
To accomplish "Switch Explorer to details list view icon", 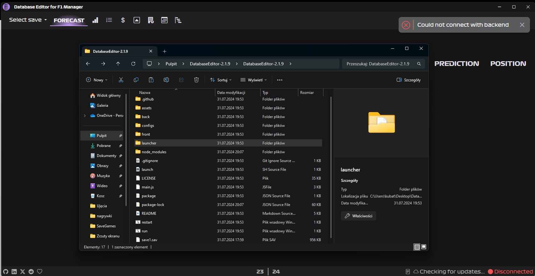I will click(x=417, y=247).
